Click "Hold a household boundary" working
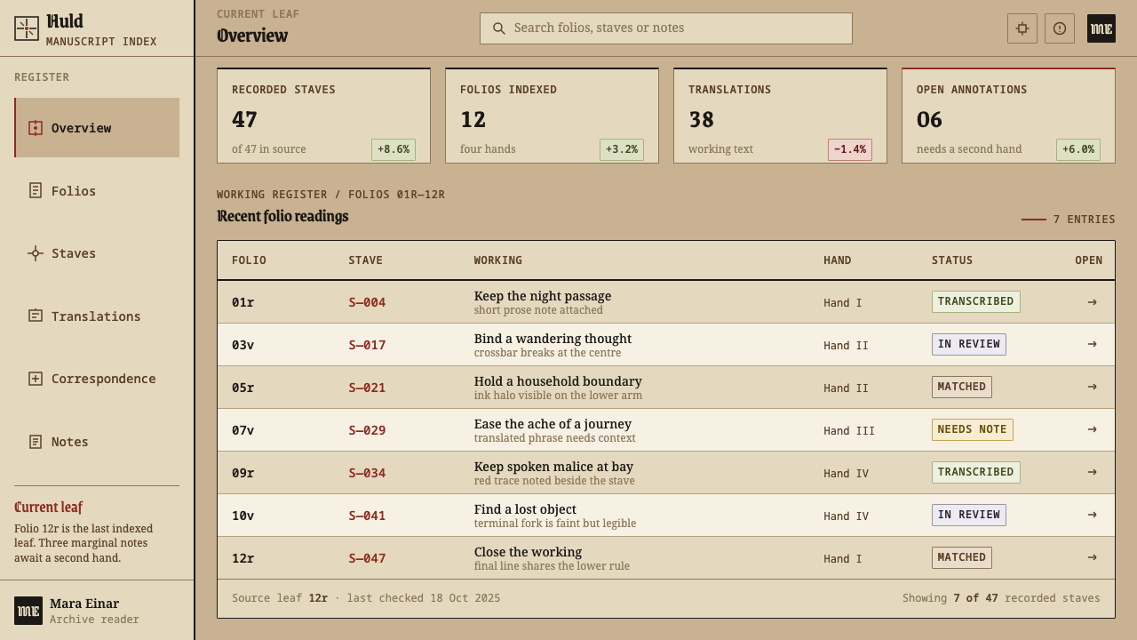 [558, 381]
